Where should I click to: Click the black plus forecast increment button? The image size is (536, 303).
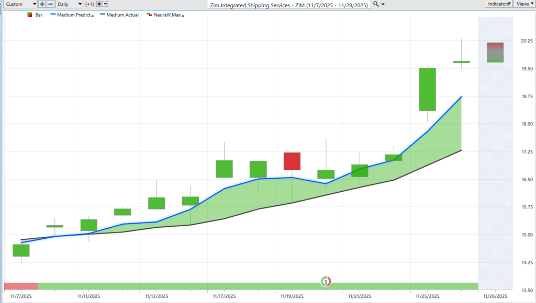pyautogui.click(x=98, y=4)
